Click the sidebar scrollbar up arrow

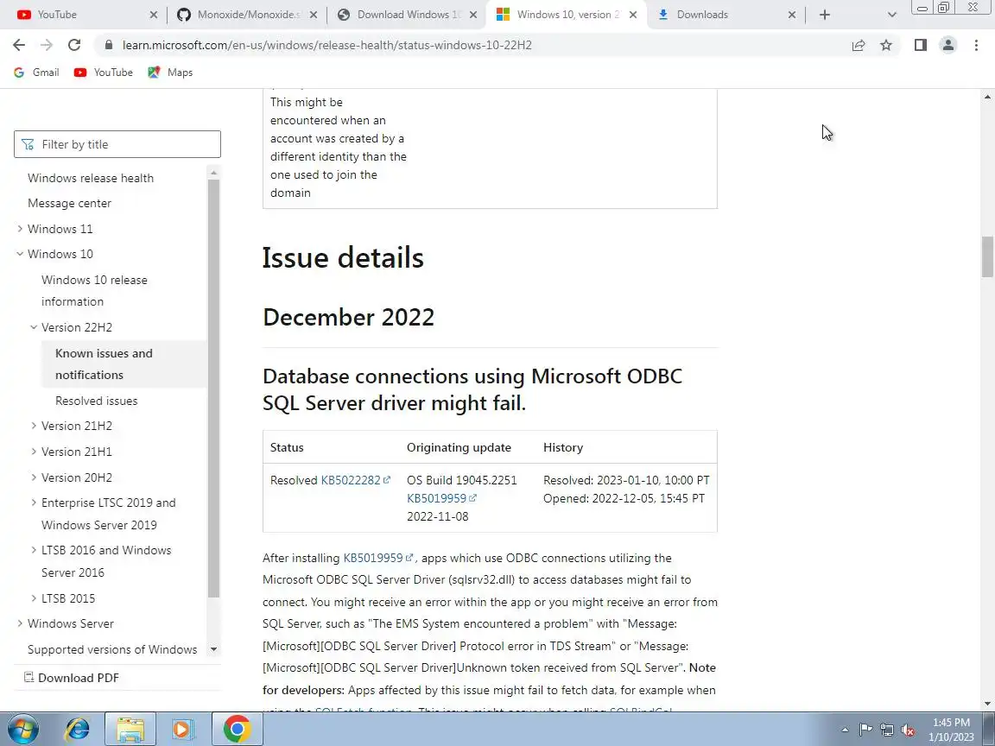point(214,173)
